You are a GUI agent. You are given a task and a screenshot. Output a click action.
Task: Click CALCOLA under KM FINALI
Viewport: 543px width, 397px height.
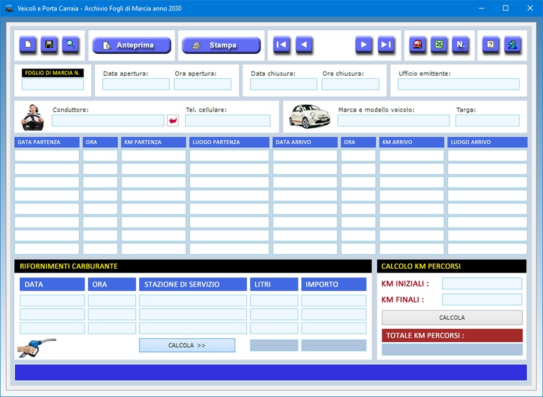coord(452,317)
